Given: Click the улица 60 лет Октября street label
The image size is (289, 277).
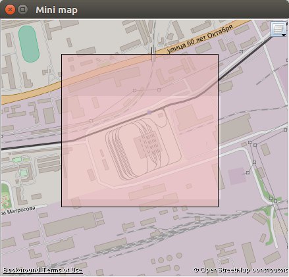Looking at the screenshot, I should pyautogui.click(x=199, y=39).
